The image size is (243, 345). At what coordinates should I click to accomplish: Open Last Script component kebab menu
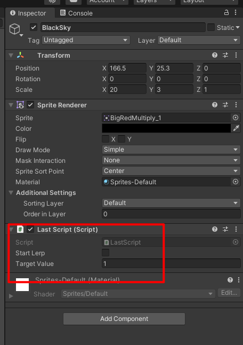236,229
